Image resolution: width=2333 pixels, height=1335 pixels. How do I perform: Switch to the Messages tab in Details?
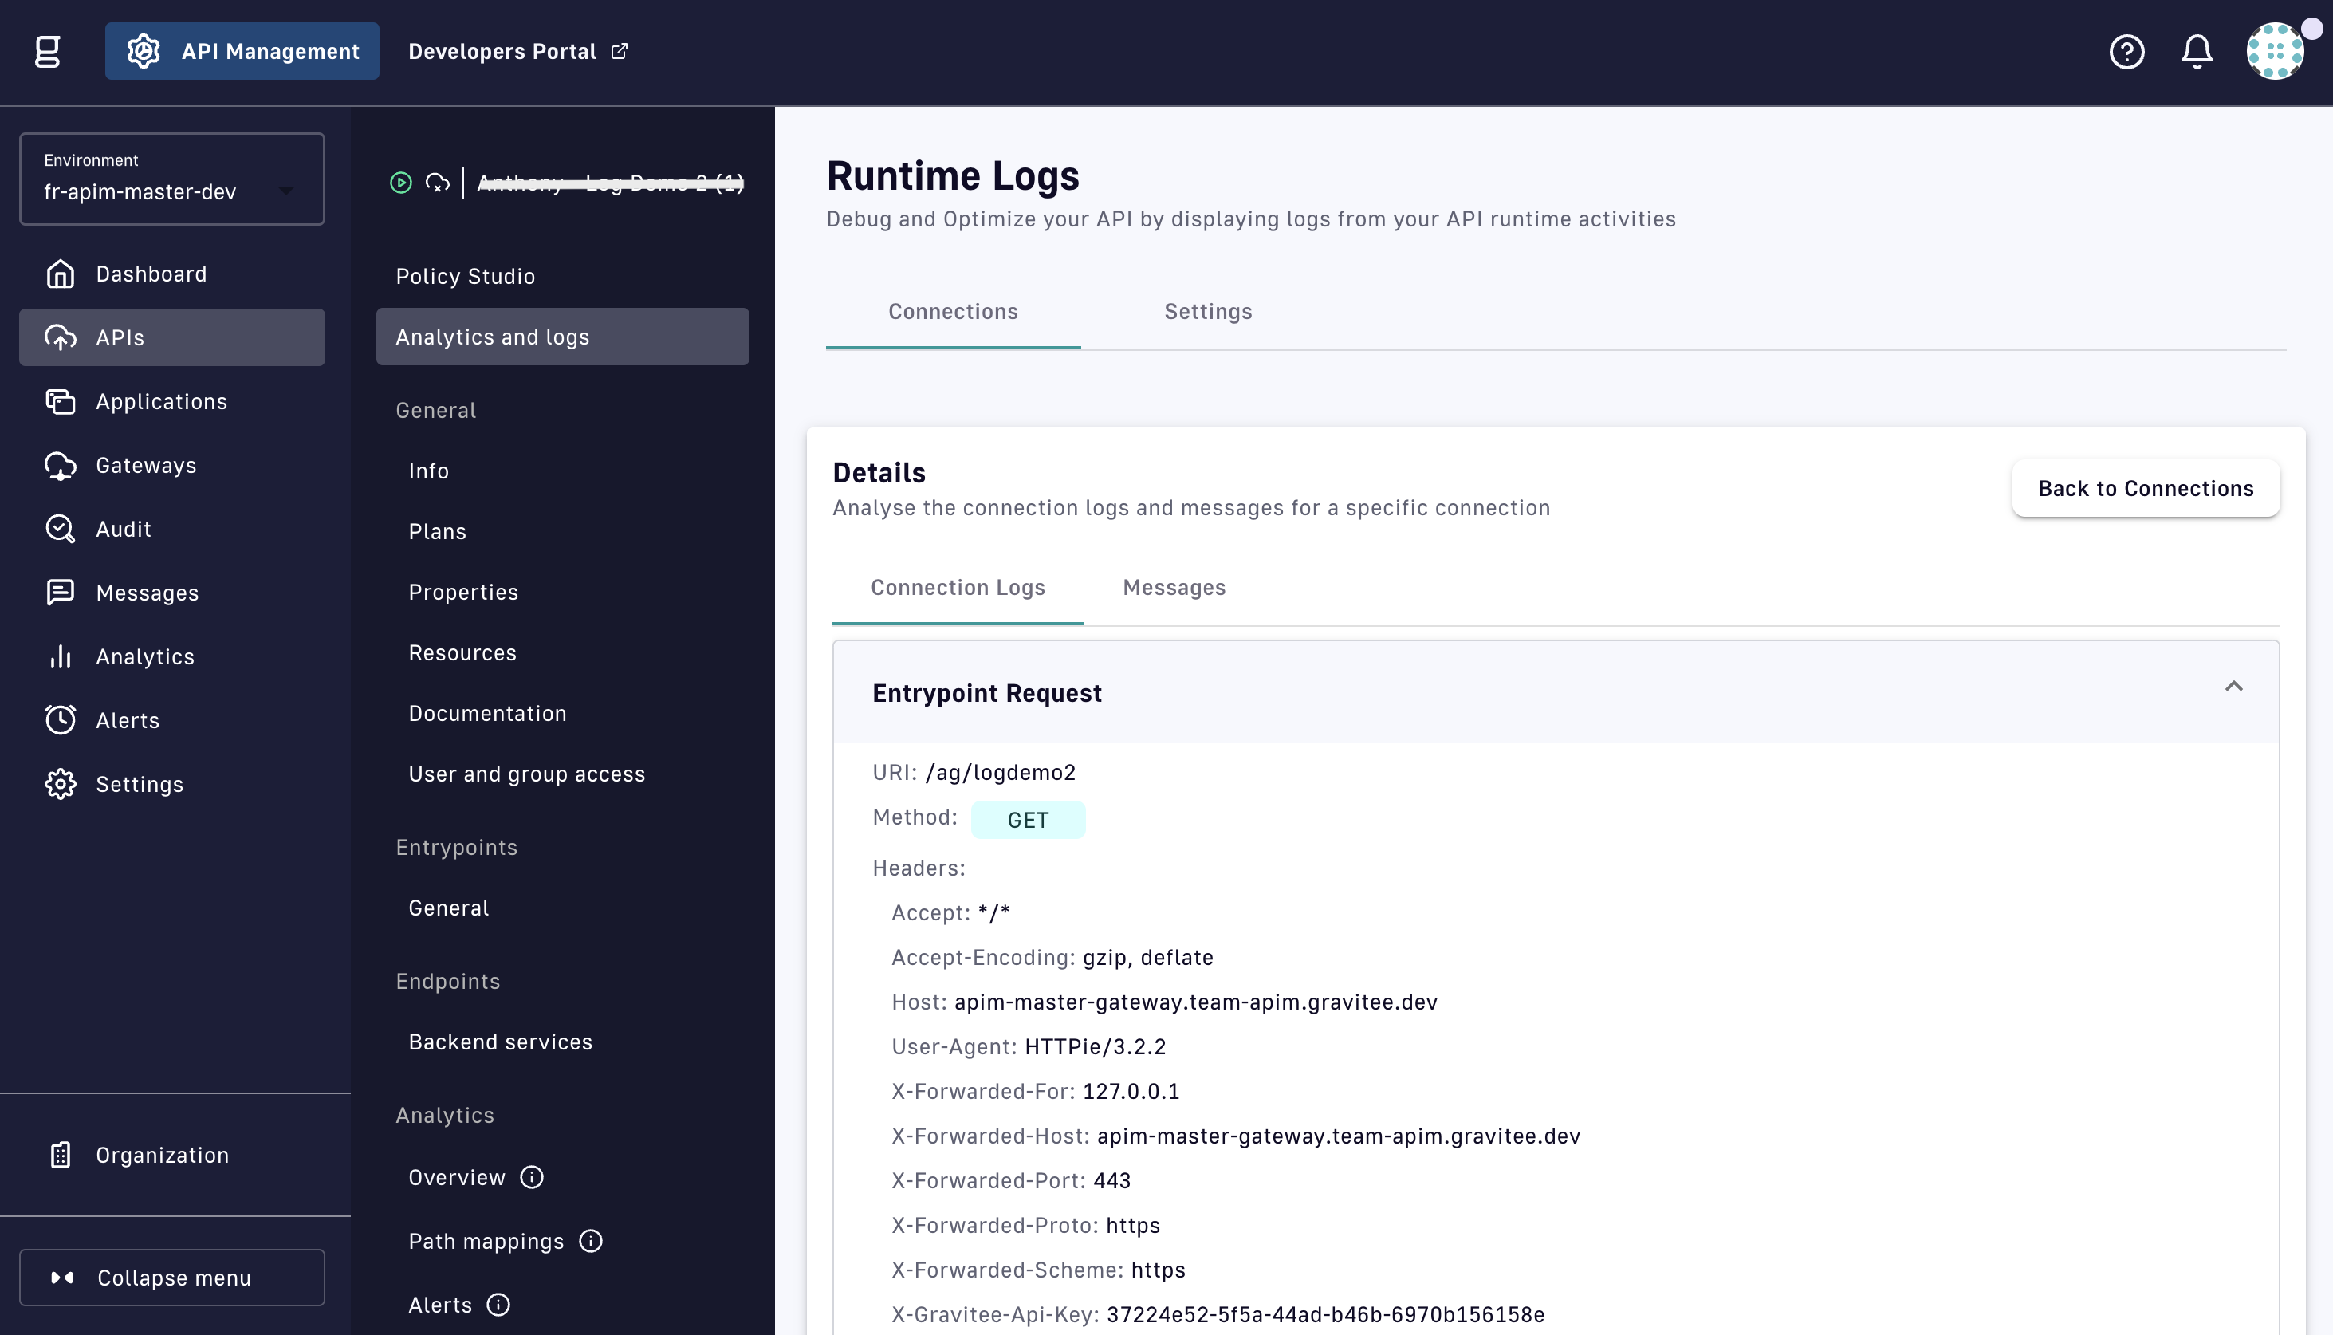pyautogui.click(x=1174, y=588)
